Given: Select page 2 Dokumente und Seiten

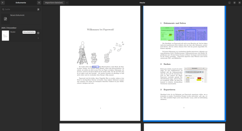Looking at the screenshot, I should click(184, 63).
